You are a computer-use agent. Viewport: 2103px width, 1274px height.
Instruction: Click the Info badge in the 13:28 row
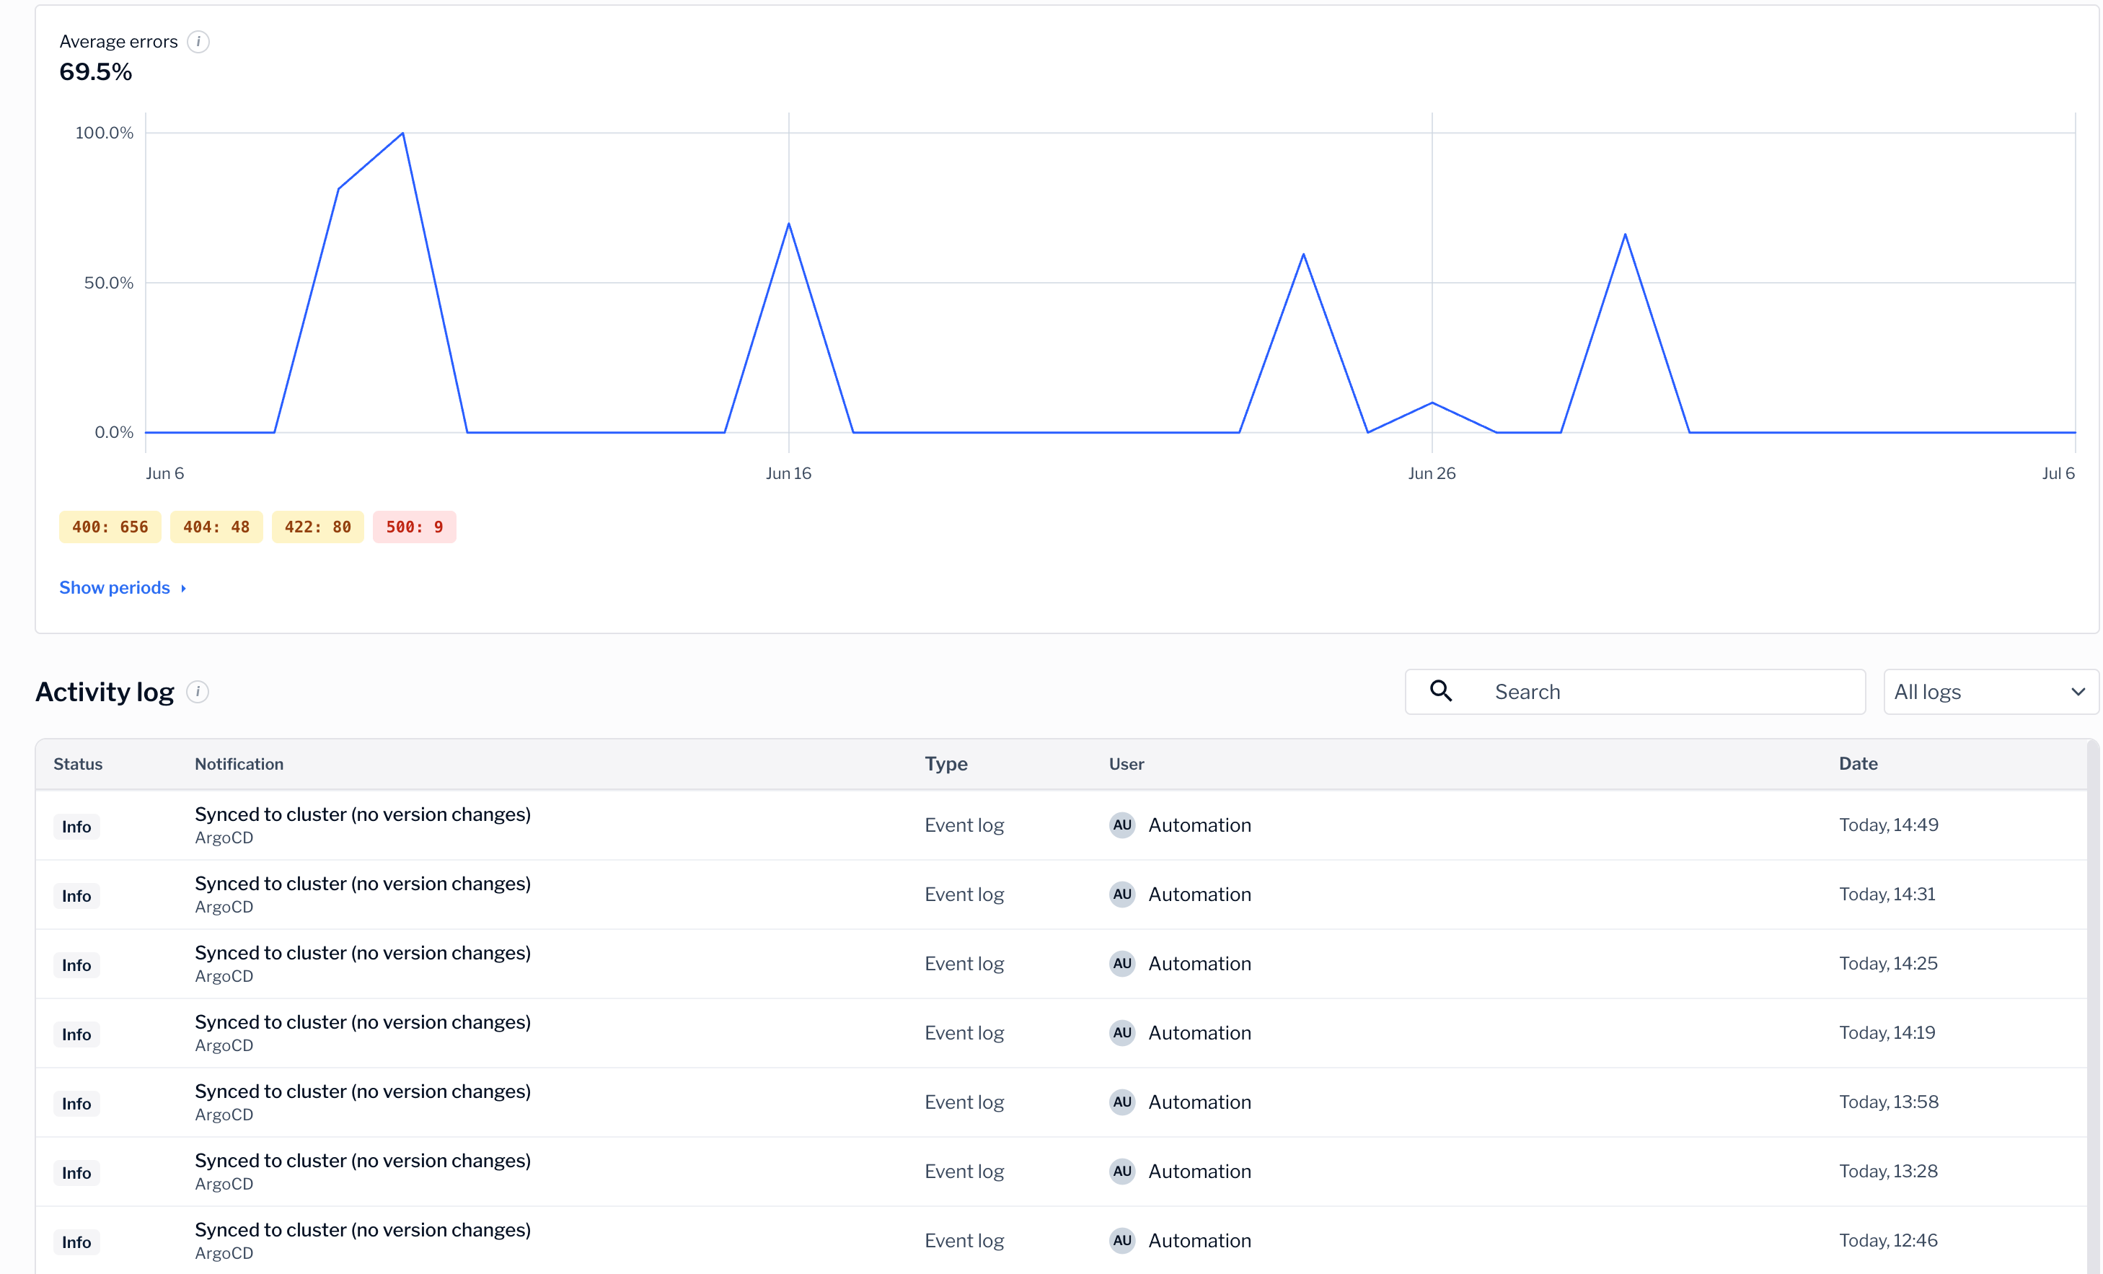(x=76, y=1172)
